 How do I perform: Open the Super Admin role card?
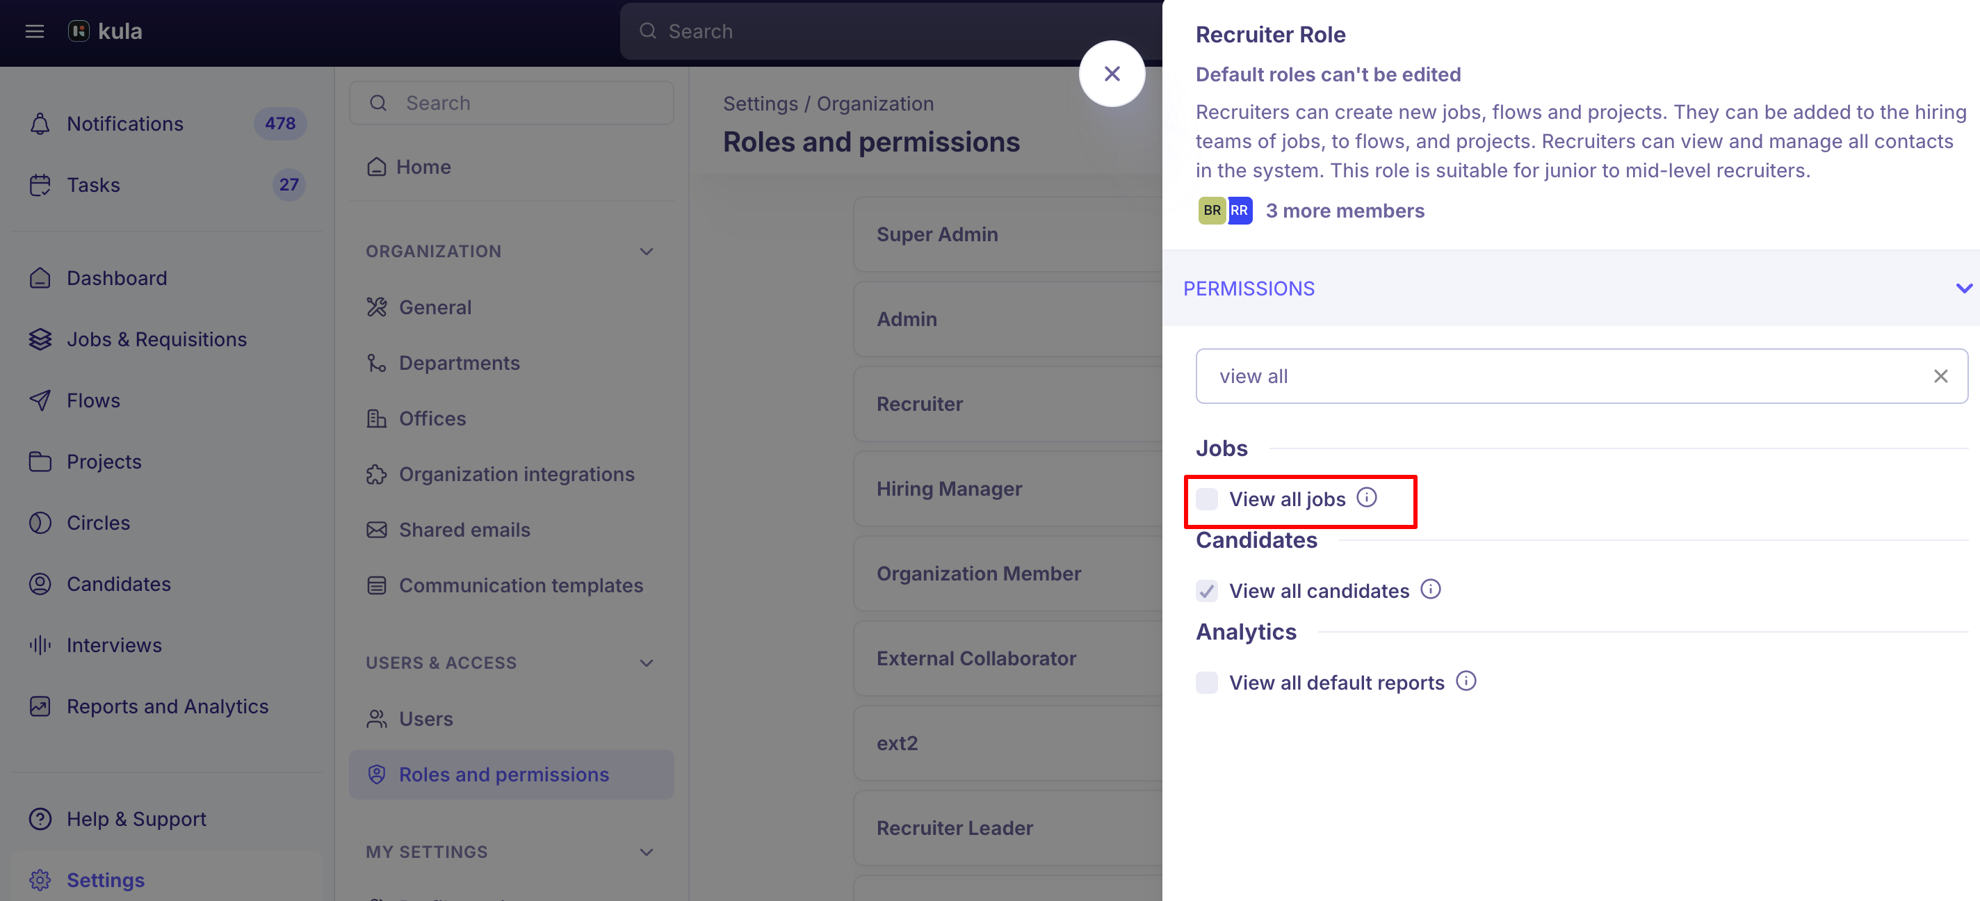1009,234
